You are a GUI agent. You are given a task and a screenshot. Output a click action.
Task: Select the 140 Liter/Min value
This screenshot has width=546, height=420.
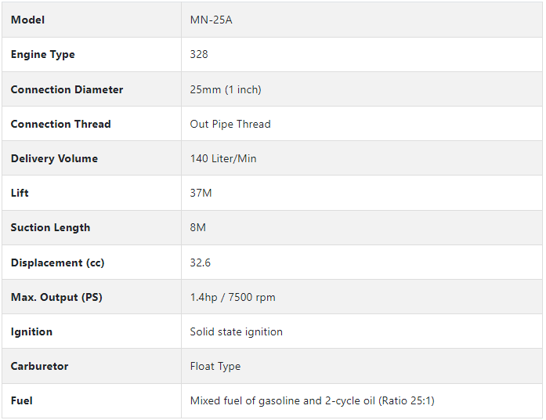tap(223, 158)
